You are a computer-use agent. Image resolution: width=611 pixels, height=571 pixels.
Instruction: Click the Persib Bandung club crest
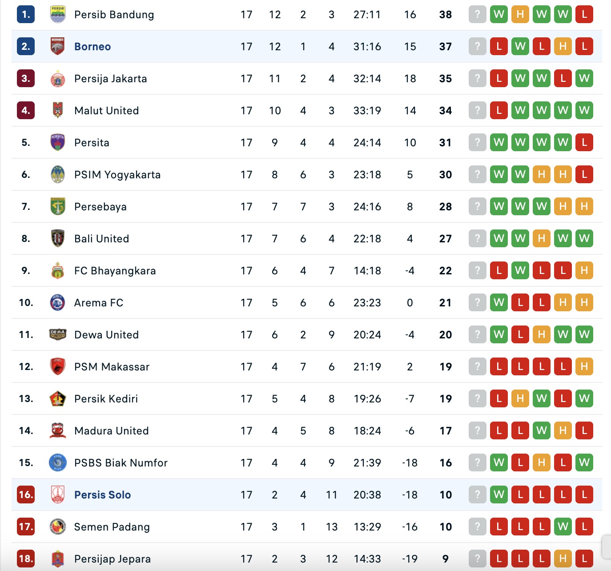point(57,14)
